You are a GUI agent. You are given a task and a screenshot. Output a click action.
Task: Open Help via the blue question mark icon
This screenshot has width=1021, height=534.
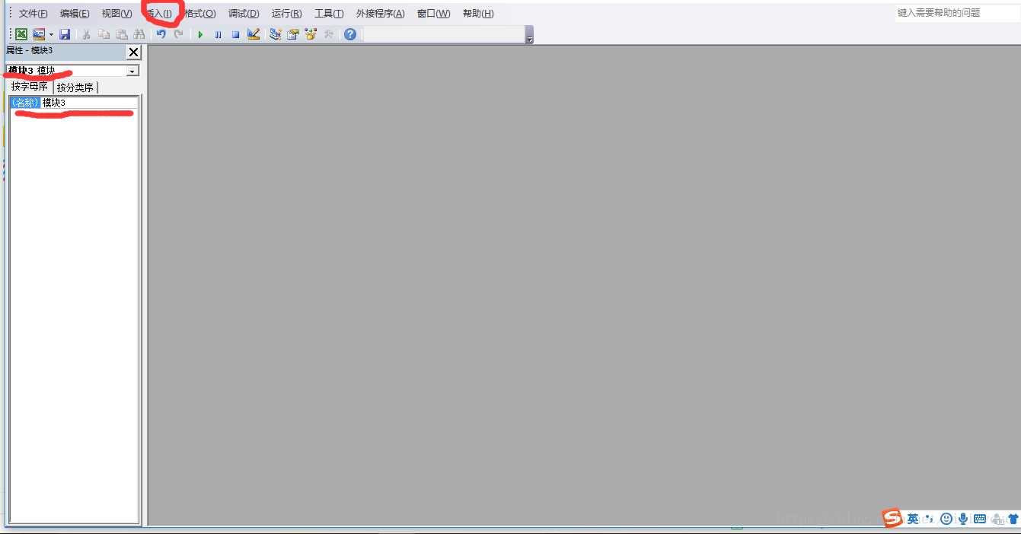pyautogui.click(x=350, y=34)
